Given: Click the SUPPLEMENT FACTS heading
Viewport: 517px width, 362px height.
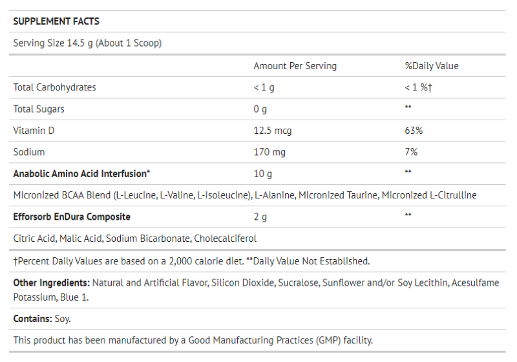Looking at the screenshot, I should (x=56, y=21).
